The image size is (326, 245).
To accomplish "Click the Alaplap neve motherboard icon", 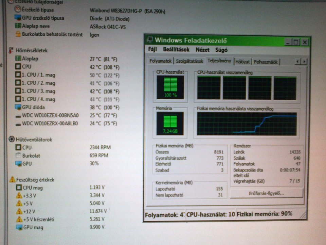I will pos(18,26).
